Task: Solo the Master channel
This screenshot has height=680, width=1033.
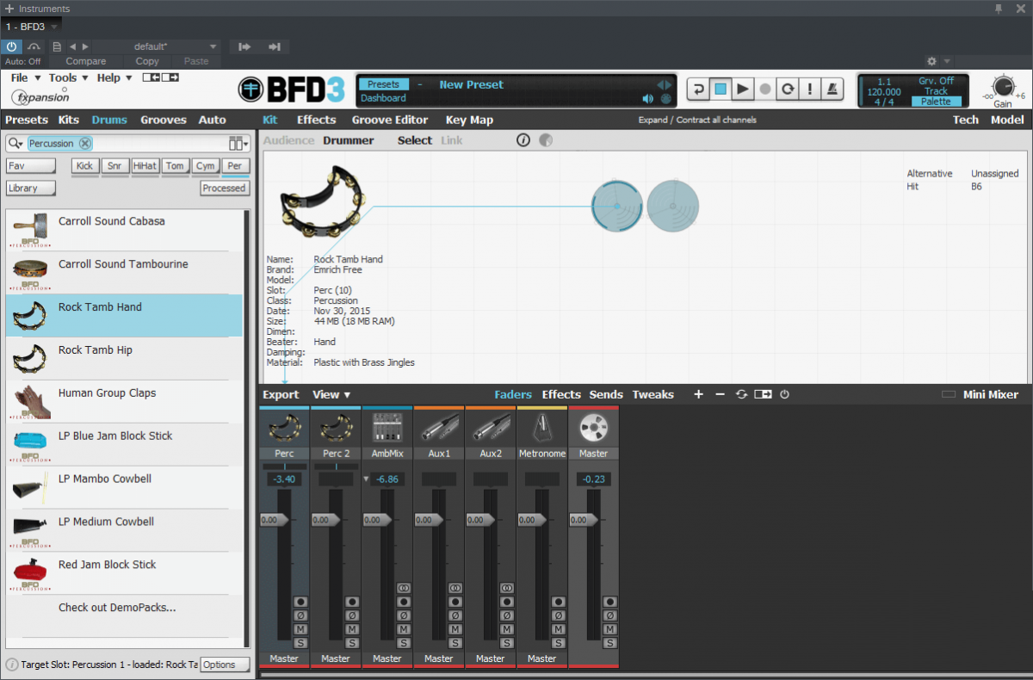Action: [610, 643]
